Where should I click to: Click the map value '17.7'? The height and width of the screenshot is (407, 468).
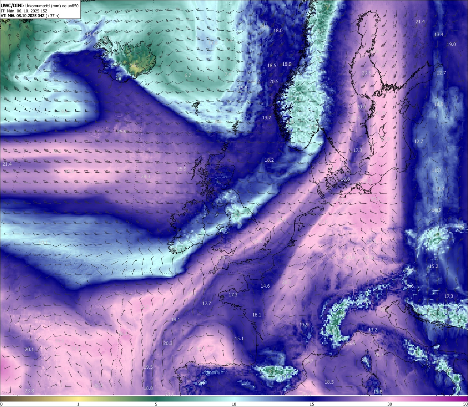(x=207, y=303)
